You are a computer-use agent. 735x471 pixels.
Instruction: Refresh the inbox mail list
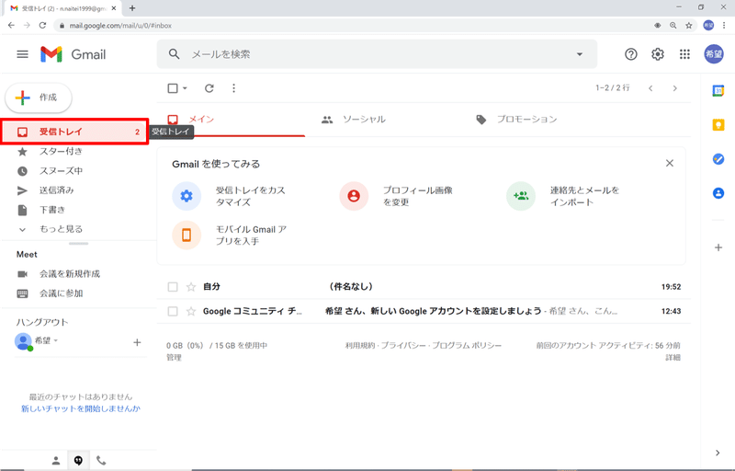click(x=209, y=88)
